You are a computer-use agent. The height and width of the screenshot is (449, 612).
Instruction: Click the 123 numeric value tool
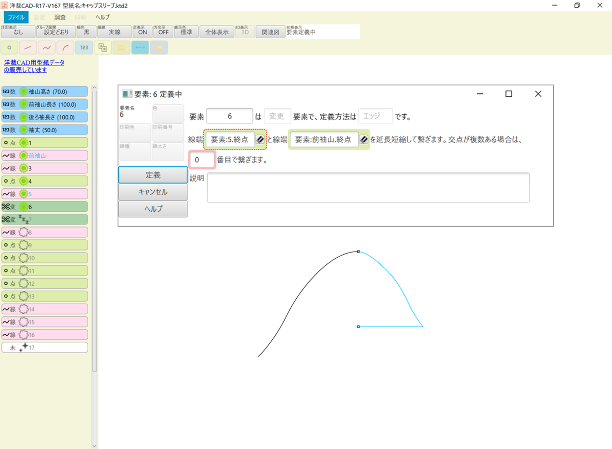(84, 47)
